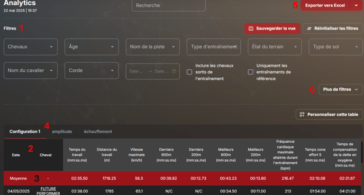Click the Plus de filtres chevron
The width and height of the screenshot is (364, 195).
tap(357, 89)
